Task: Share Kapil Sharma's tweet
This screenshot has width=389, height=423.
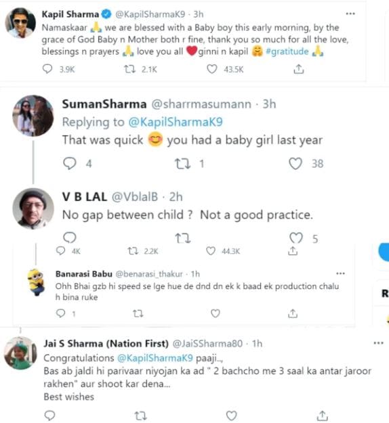Action: tap(298, 69)
